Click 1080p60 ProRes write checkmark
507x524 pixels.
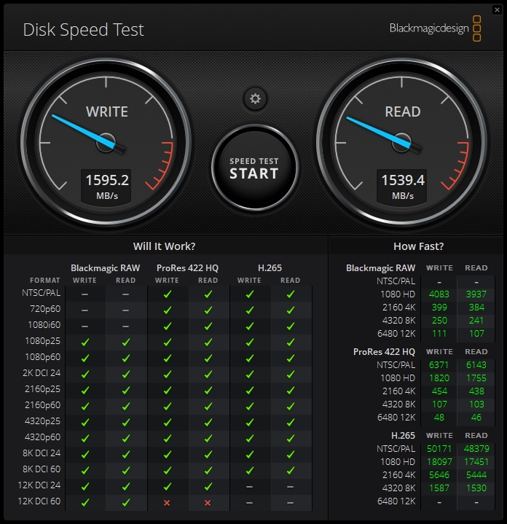coord(168,358)
